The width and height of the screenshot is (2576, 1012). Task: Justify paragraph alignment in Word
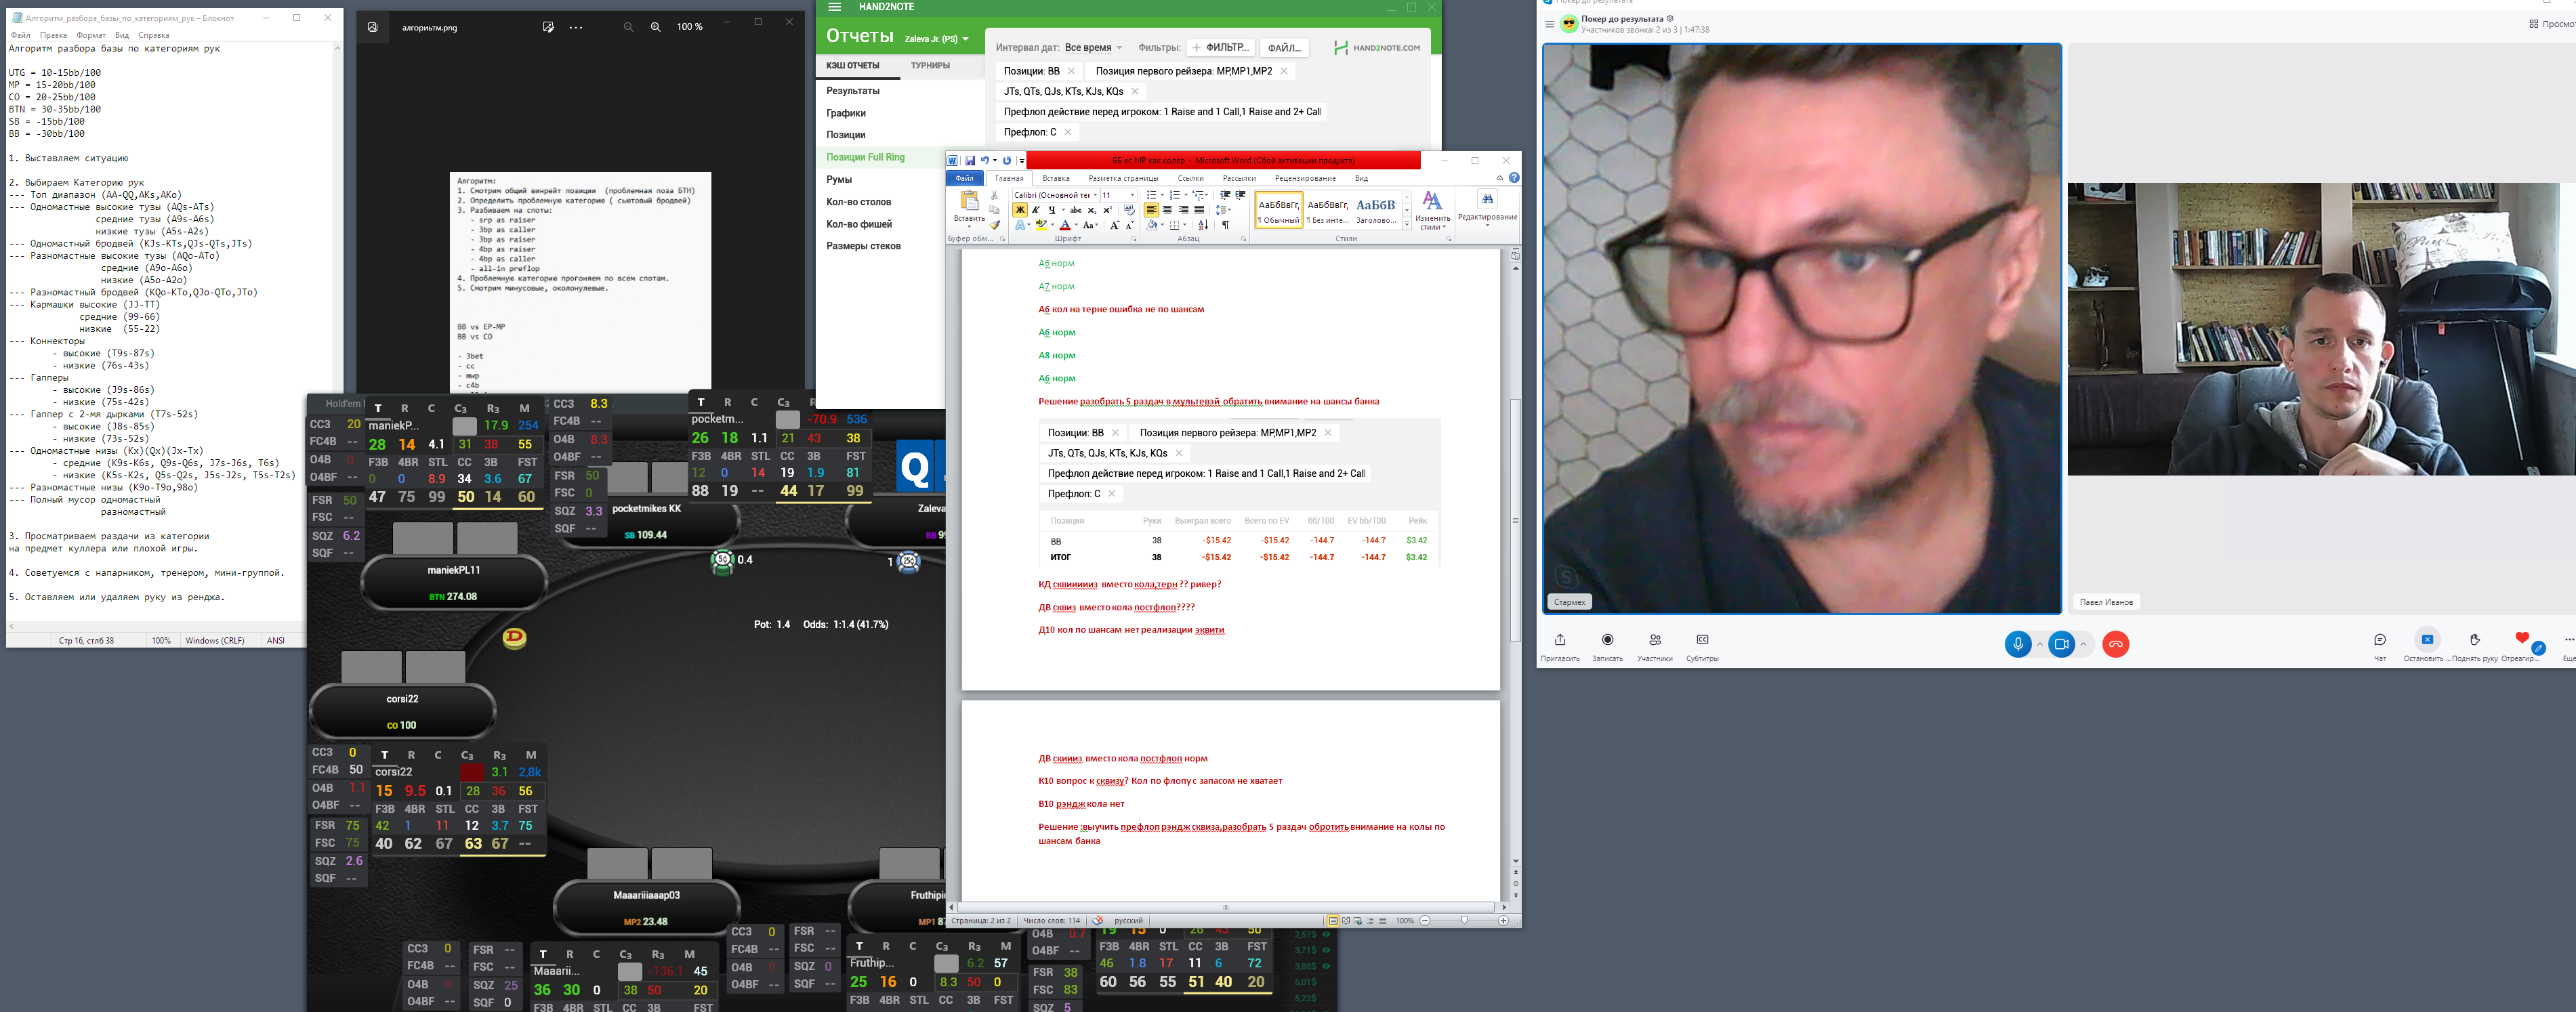click(1199, 210)
